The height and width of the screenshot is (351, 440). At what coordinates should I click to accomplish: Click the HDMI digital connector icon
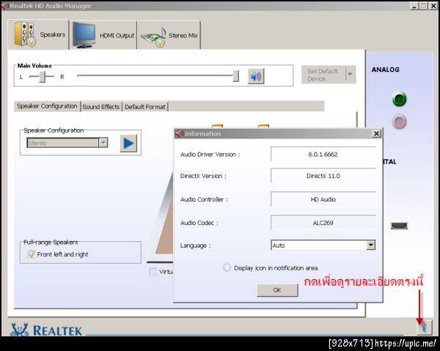(399, 226)
